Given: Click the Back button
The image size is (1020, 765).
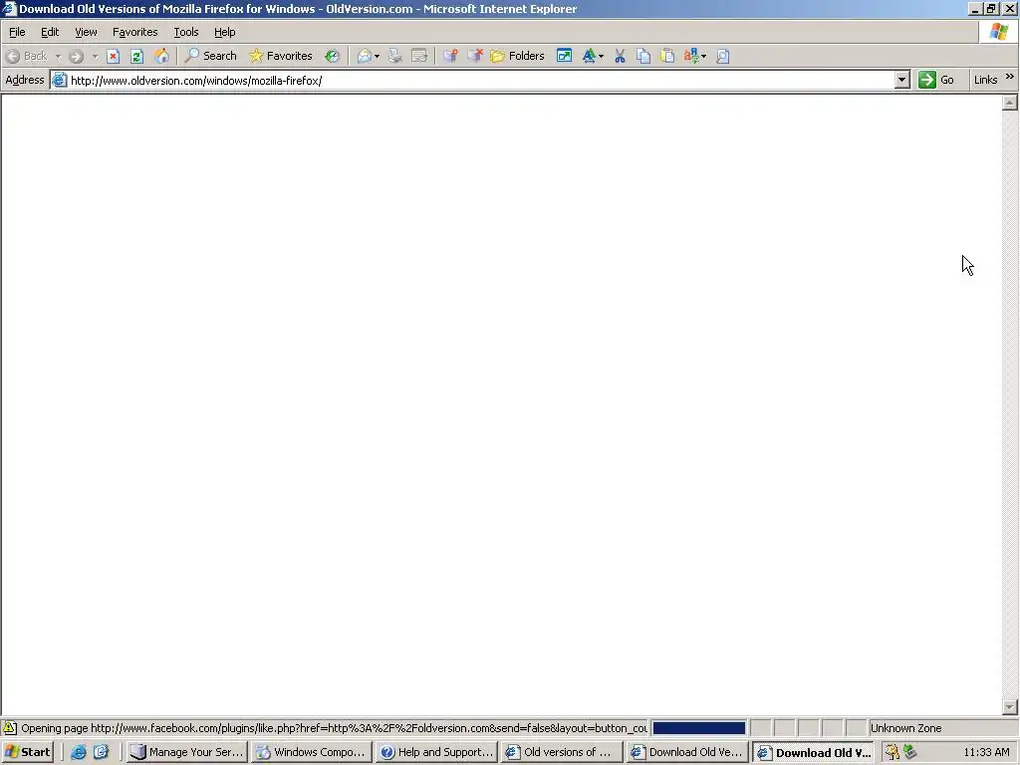Looking at the screenshot, I should coord(27,56).
